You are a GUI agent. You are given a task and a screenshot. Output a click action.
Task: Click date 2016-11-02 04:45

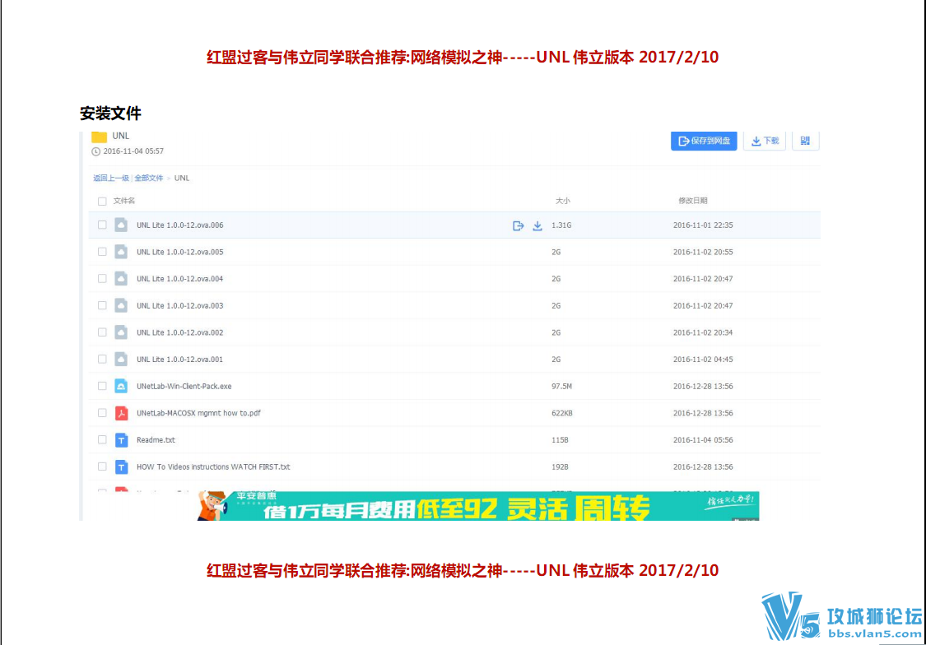703,360
